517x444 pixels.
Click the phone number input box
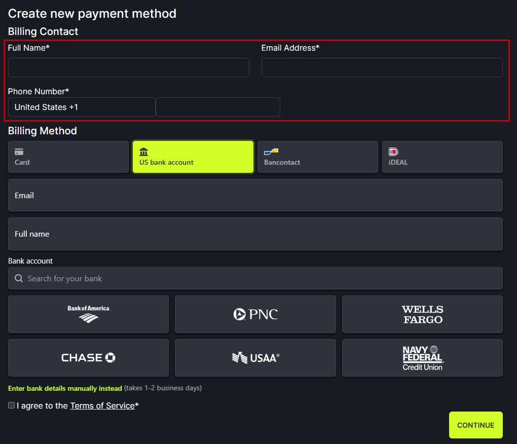click(x=218, y=107)
